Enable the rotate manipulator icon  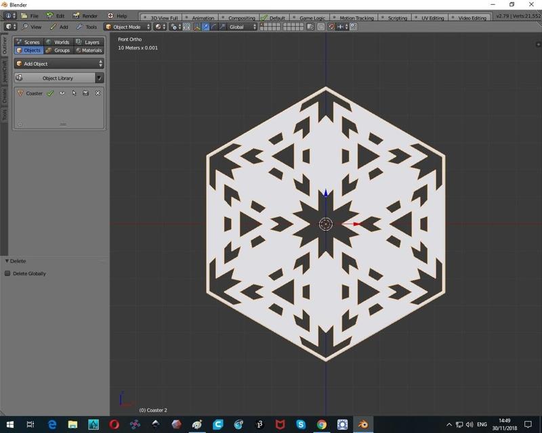click(213, 26)
